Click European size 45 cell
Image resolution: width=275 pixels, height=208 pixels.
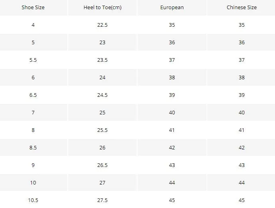click(x=172, y=200)
